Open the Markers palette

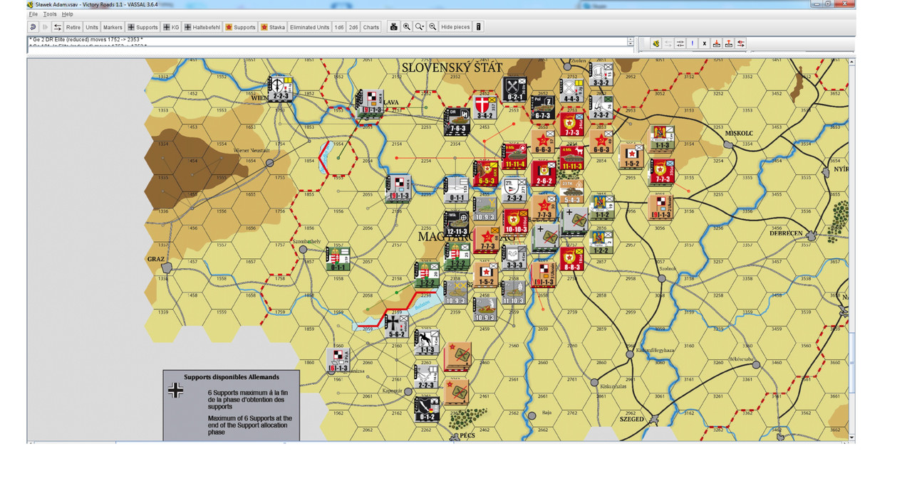click(x=113, y=27)
